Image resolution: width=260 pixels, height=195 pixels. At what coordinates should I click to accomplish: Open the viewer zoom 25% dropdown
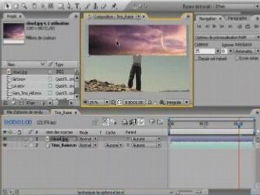(x=107, y=102)
